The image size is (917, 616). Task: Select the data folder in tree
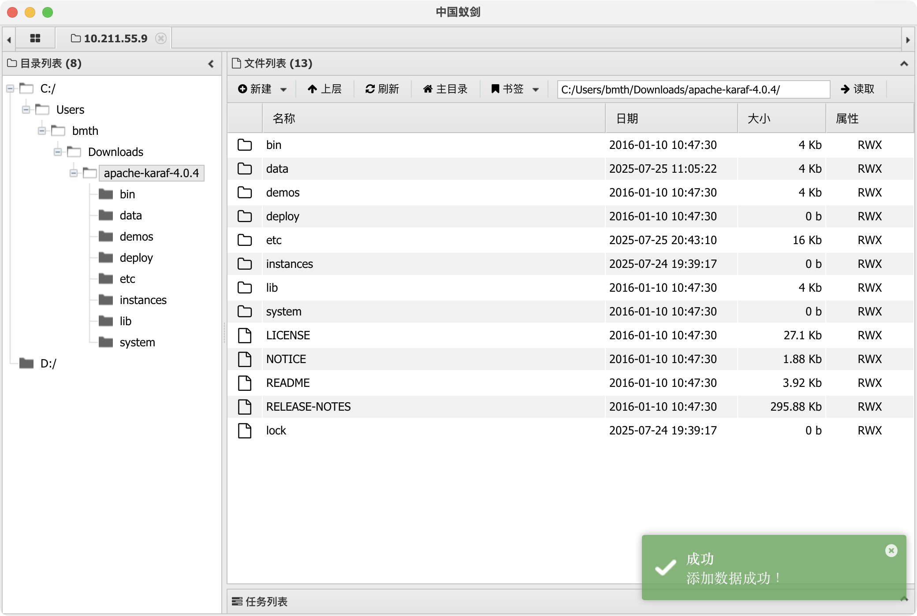coord(131,215)
